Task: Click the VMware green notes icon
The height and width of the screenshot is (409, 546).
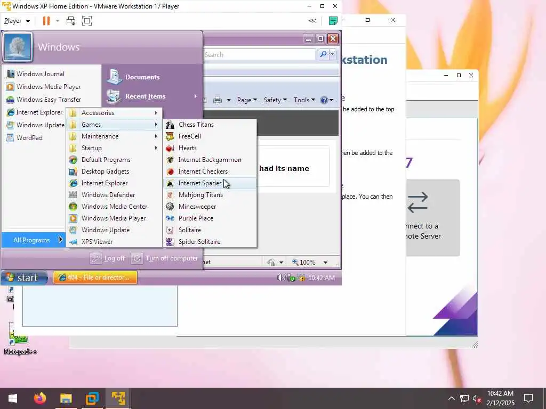Action: click(333, 21)
